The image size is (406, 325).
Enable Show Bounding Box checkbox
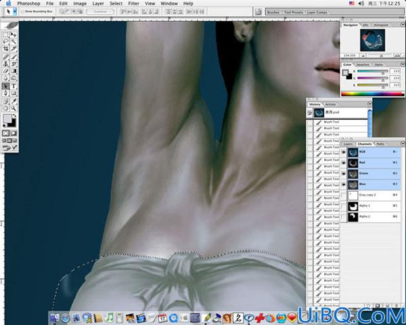[x=22, y=12]
